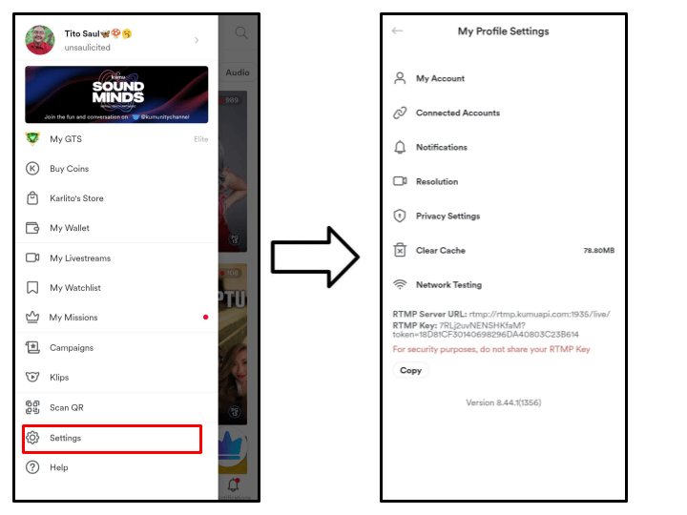Screen dimensions: 687x515
Task: Open My Wallet icon
Action: coord(32,228)
